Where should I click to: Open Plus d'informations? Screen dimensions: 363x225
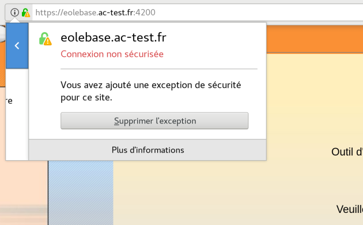coord(148,150)
